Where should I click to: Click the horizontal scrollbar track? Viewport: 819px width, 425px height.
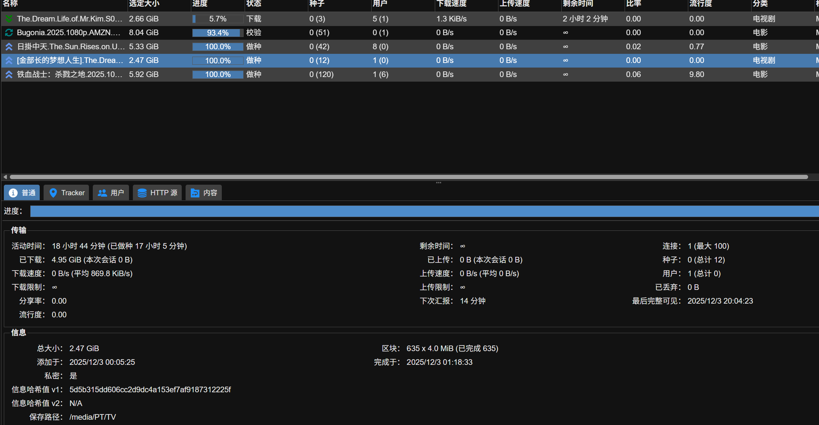click(813, 177)
